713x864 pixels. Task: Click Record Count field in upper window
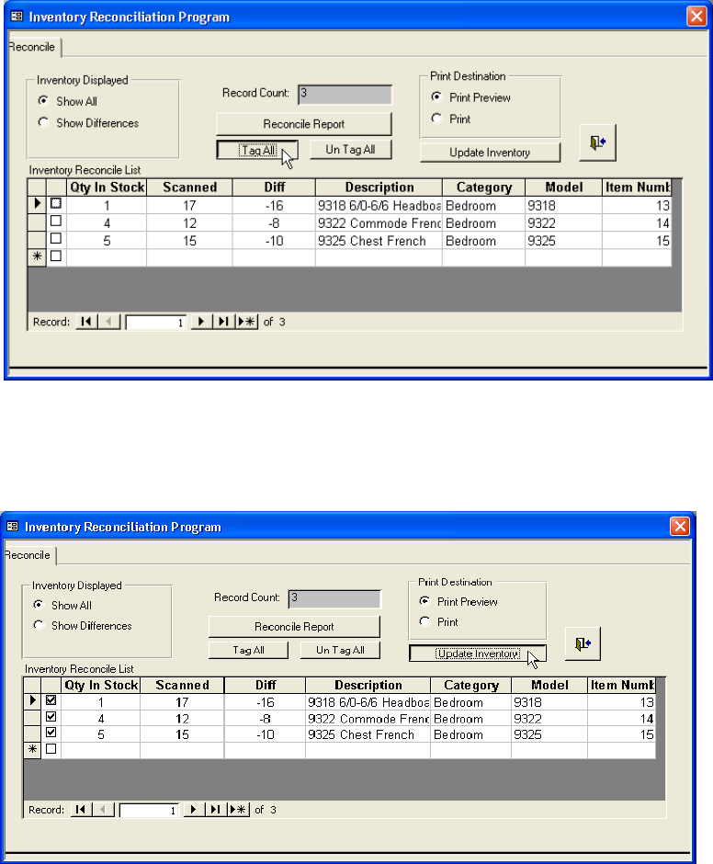click(345, 95)
